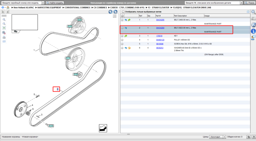Go to previous diagram with blue left arrow

coord(110,12)
